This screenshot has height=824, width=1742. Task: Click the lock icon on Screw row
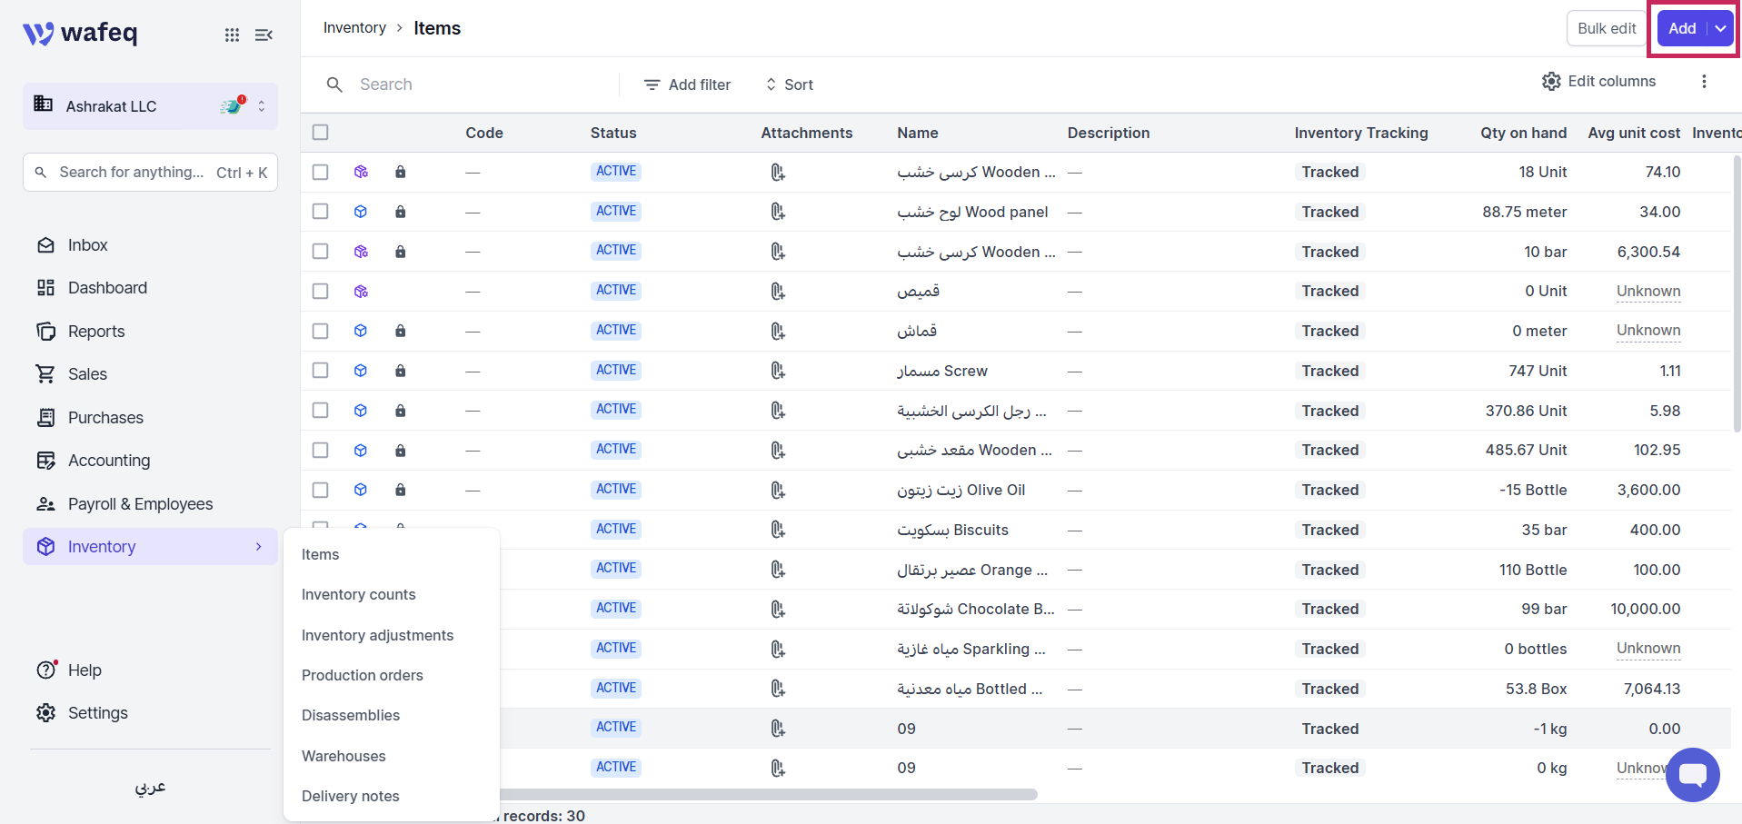coord(400,371)
